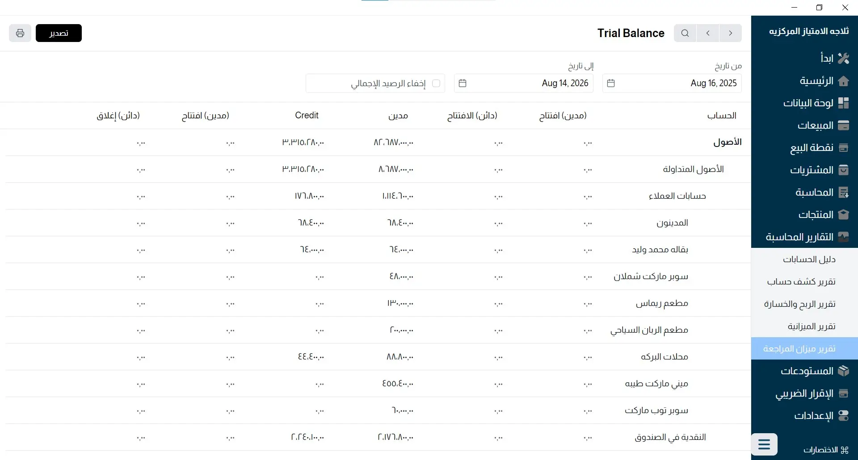Open the To Date picker calendar icon

(x=463, y=84)
